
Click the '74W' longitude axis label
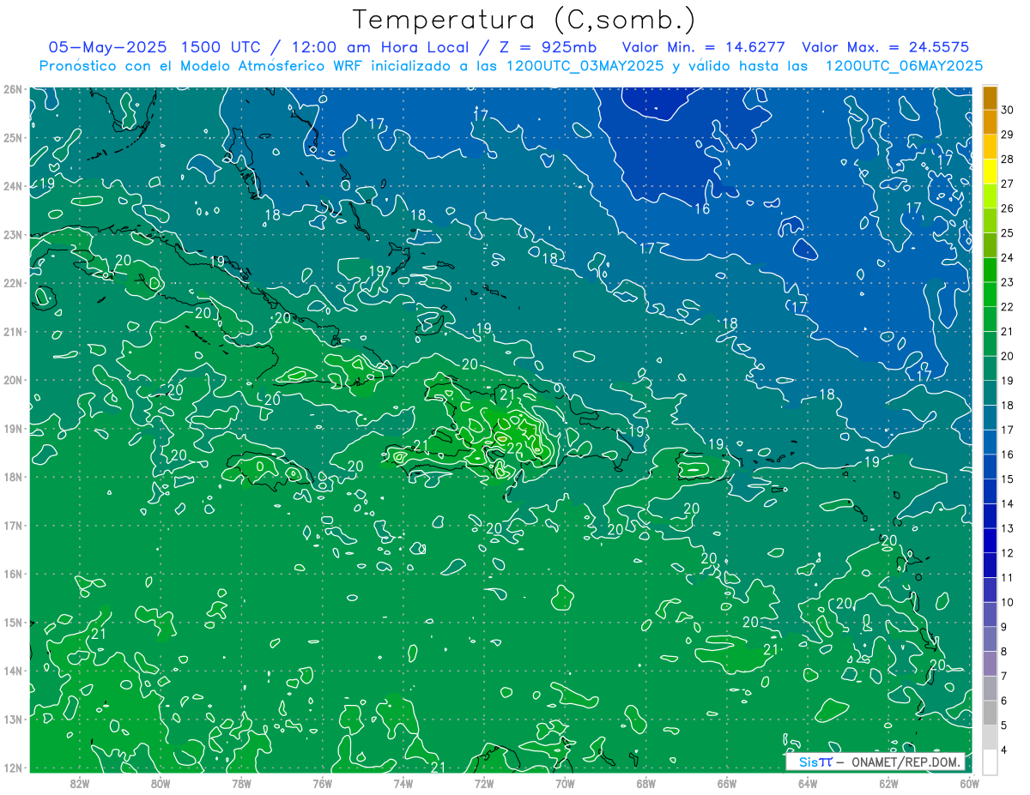(403, 783)
